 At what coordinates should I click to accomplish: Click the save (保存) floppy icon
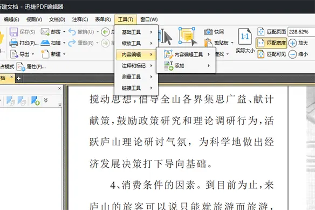pyautogui.click(x=13, y=32)
